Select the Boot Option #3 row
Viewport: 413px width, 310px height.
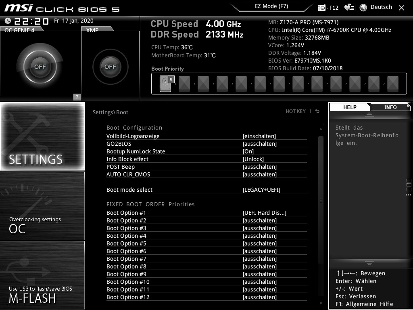206,228
